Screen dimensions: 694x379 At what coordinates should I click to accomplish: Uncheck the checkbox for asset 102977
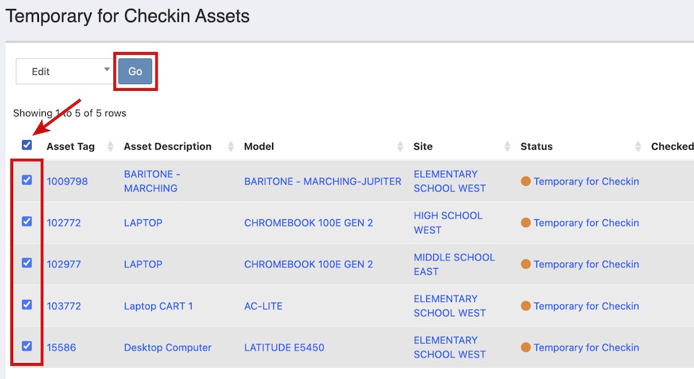click(x=27, y=263)
